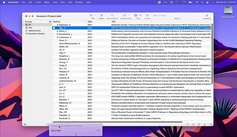
Task: Open Control Center in menu bar
Action: 208,2
